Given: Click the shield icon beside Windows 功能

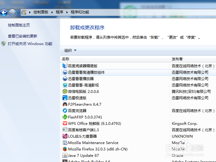Looking at the screenshot, I should (x=3, y=44).
